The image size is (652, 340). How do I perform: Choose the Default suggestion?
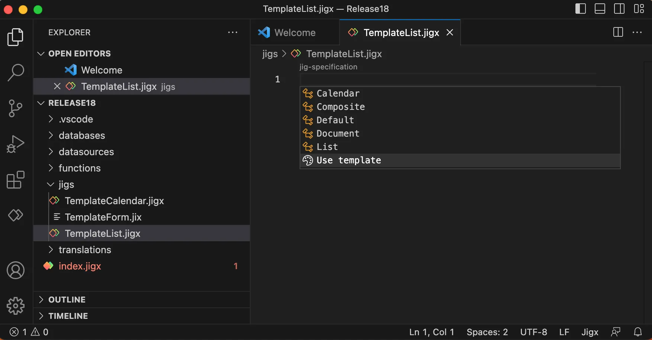click(460, 120)
